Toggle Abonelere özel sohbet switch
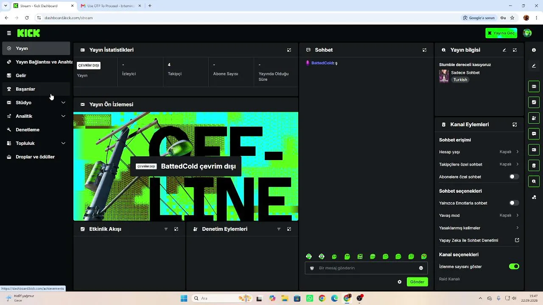The image size is (543, 305). (514, 177)
